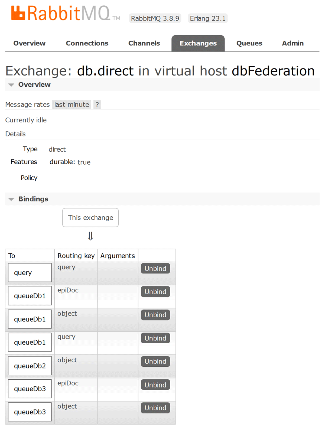Collapse the Bindings section triangle
325x430 pixels.
[11, 199]
